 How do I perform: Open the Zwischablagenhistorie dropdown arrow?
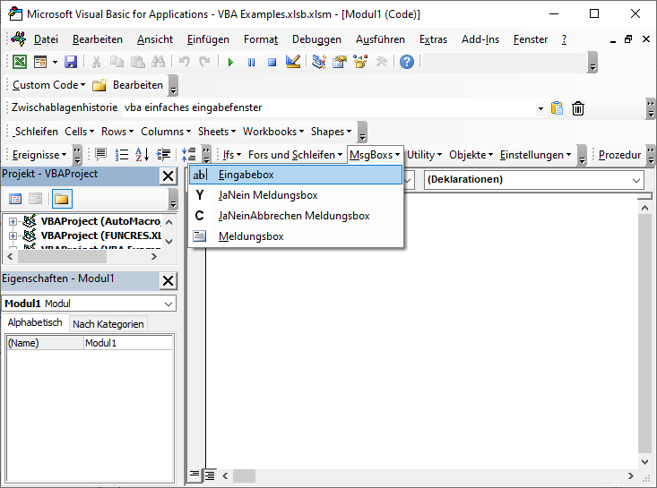pos(540,109)
